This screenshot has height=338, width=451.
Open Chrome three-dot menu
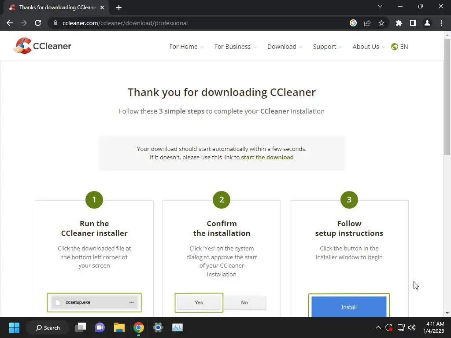tap(441, 23)
